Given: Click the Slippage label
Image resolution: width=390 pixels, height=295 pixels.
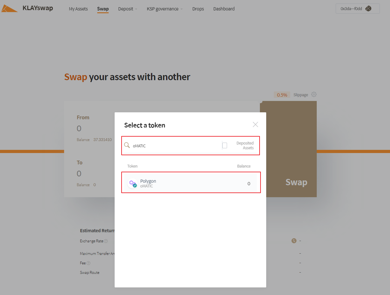Looking at the screenshot, I should click(301, 95).
